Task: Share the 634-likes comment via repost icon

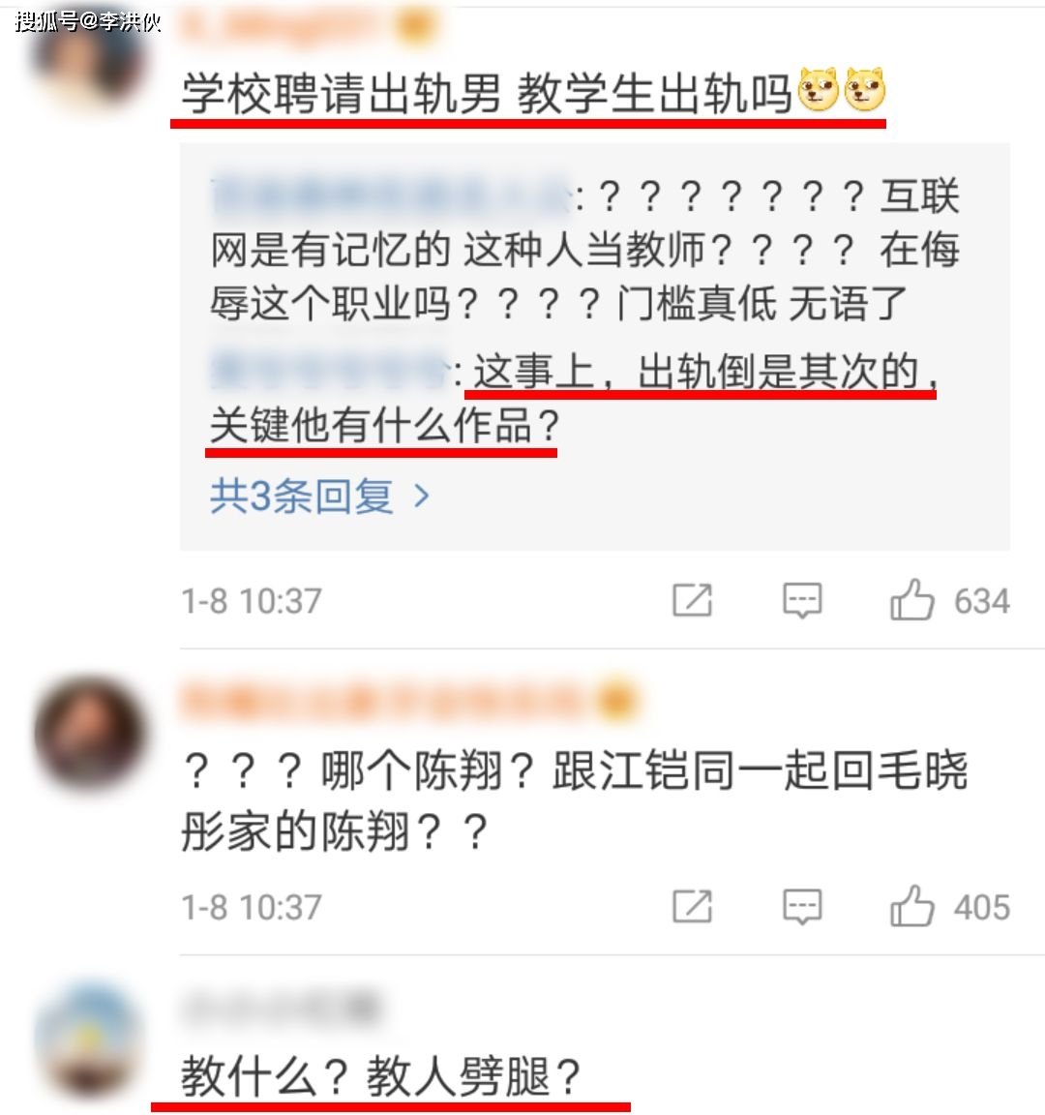Action: pyautogui.click(x=692, y=600)
